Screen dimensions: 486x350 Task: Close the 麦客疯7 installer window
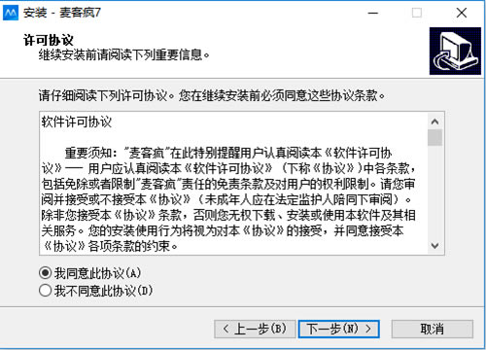(462, 13)
